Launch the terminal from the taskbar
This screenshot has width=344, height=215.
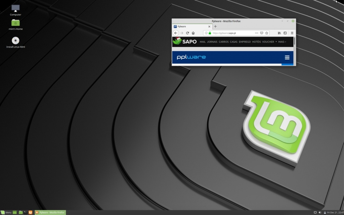tap(25, 212)
